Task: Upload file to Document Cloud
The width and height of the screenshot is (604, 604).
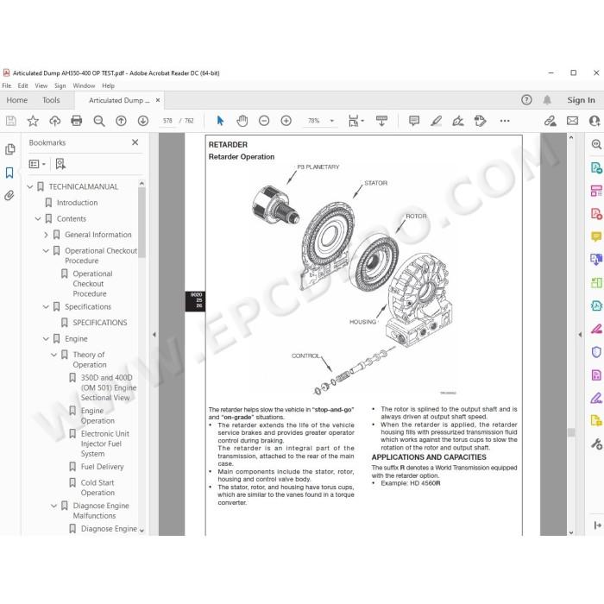Action: coord(54,121)
